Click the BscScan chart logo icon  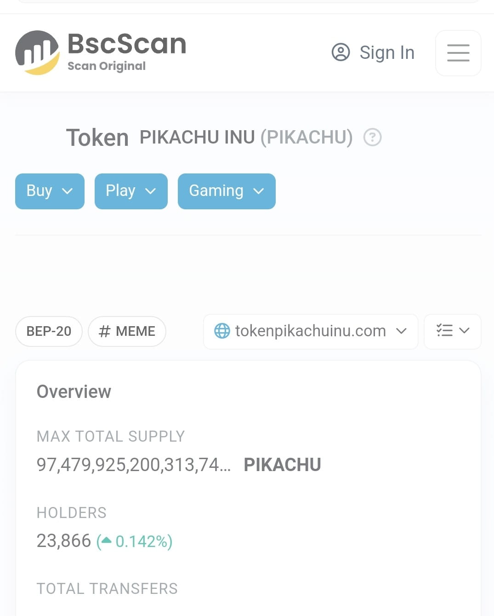pyautogui.click(x=37, y=52)
